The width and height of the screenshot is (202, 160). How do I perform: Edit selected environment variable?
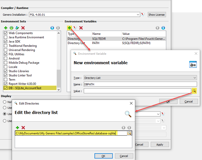tap(75, 28)
